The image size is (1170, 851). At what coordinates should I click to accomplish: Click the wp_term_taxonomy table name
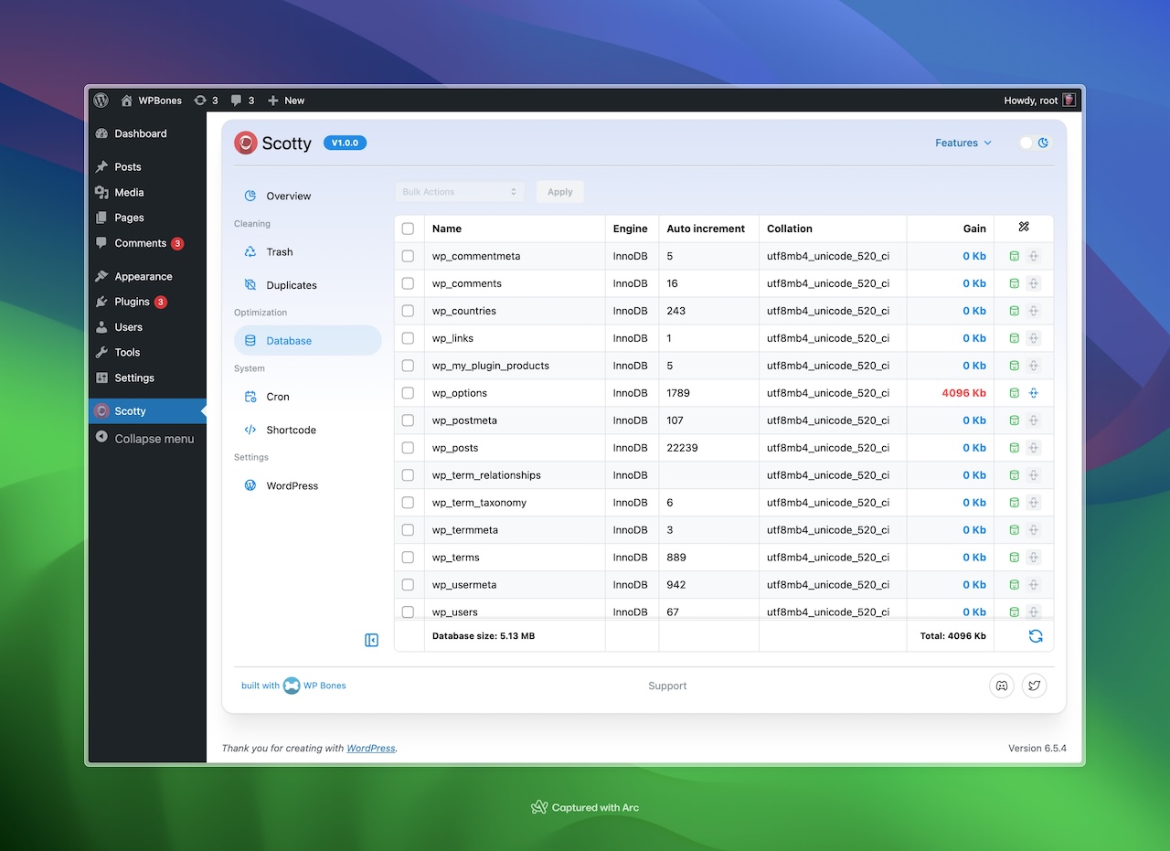(479, 503)
